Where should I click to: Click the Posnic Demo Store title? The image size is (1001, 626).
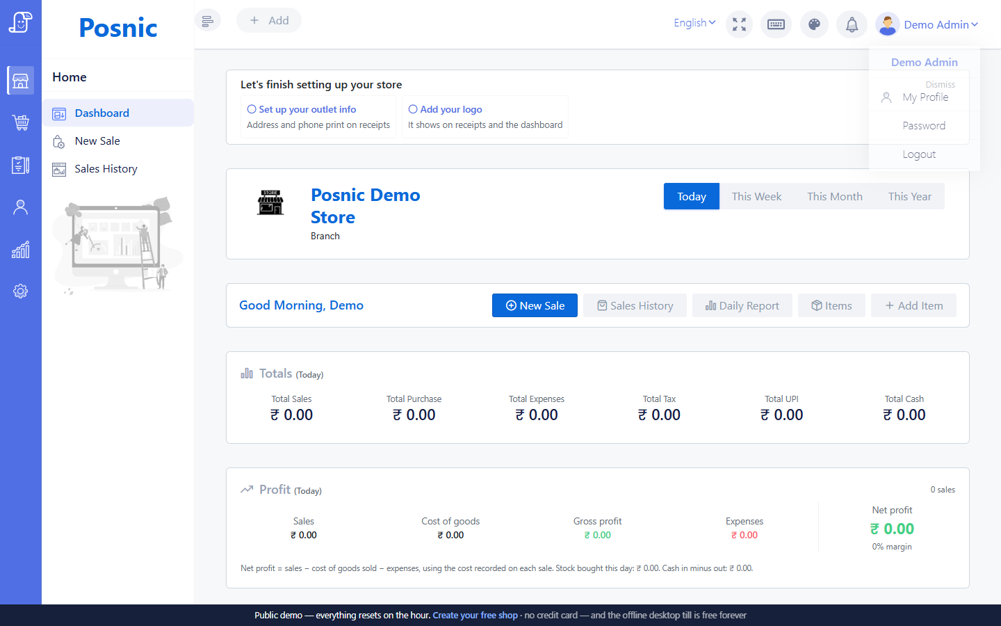(366, 206)
